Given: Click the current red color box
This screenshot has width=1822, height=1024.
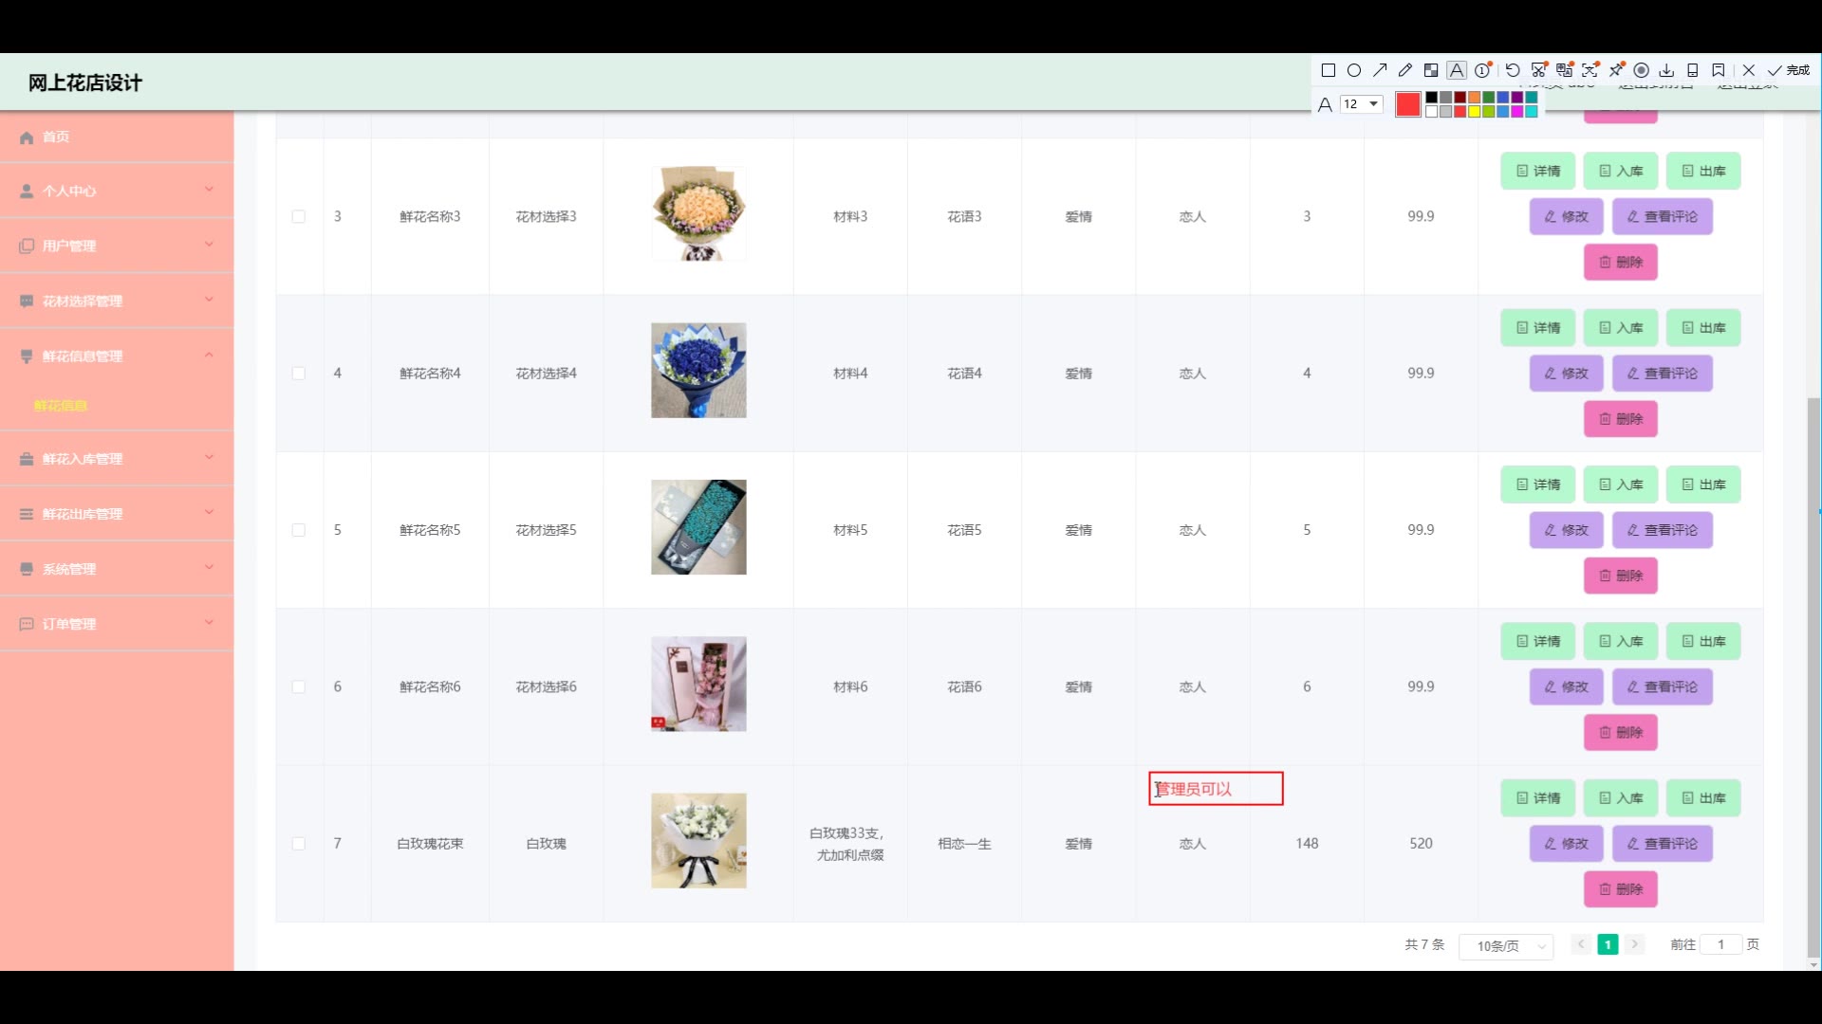Looking at the screenshot, I should pos(1408,104).
